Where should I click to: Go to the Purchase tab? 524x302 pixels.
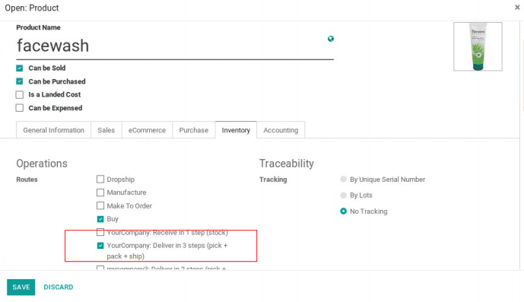coord(194,130)
